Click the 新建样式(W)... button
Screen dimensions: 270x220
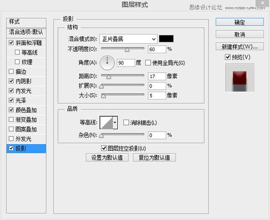pos(240,47)
